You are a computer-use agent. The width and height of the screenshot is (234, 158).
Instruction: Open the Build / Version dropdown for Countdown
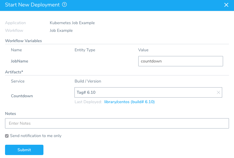tap(148, 93)
